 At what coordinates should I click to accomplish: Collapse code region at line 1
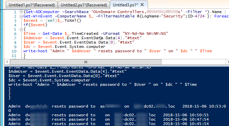21,11
